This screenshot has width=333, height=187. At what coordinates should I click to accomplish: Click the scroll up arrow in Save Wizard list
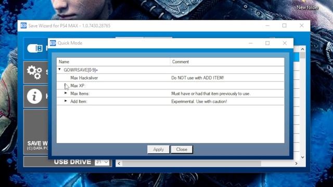click(x=302, y=49)
